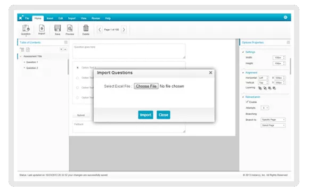Open the File menu
The image size is (310, 192).
(27, 19)
